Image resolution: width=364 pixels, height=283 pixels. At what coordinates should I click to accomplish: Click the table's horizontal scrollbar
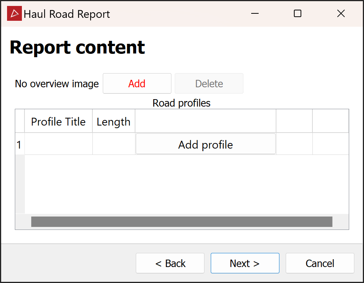pyautogui.click(x=181, y=222)
